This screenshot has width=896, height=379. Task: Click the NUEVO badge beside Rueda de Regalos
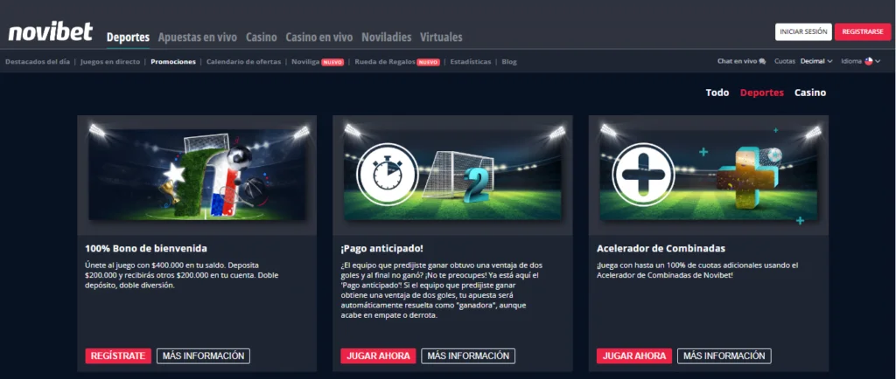tap(428, 62)
